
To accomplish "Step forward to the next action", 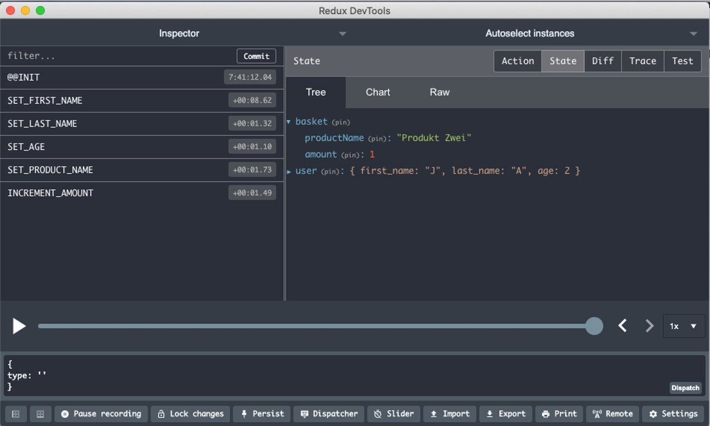I will click(650, 326).
